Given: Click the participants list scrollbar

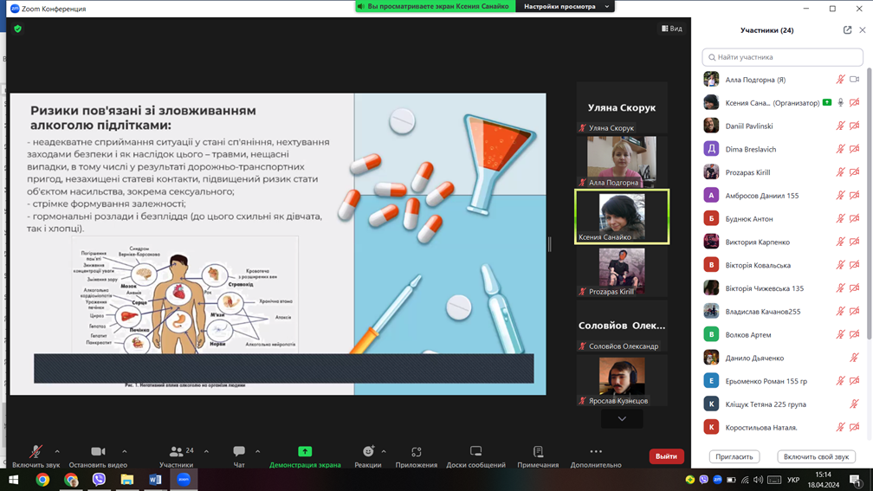Looking at the screenshot, I should coord(870,204).
